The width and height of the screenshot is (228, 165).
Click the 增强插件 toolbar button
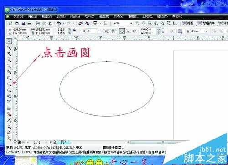(x=207, y=23)
